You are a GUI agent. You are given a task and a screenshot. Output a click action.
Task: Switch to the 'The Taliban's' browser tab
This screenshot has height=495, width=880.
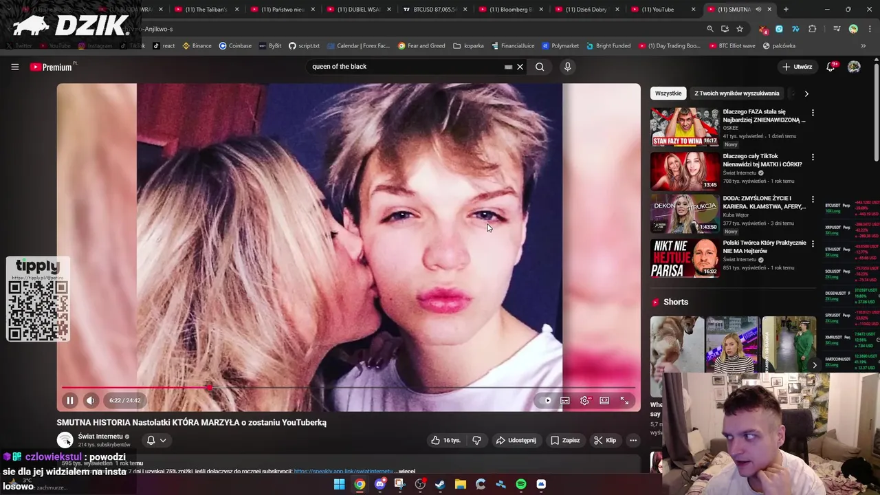[204, 10]
